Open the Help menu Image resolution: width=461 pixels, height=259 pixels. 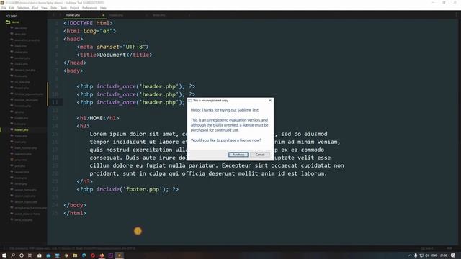[103, 8]
